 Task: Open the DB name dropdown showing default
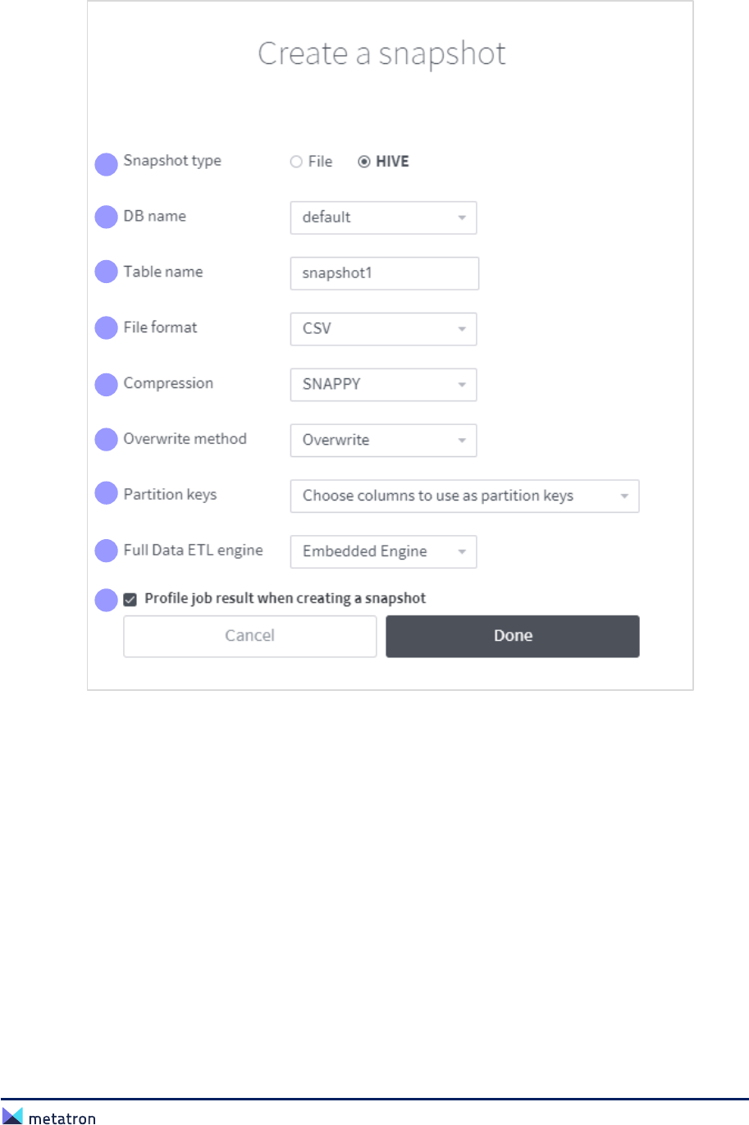click(383, 217)
